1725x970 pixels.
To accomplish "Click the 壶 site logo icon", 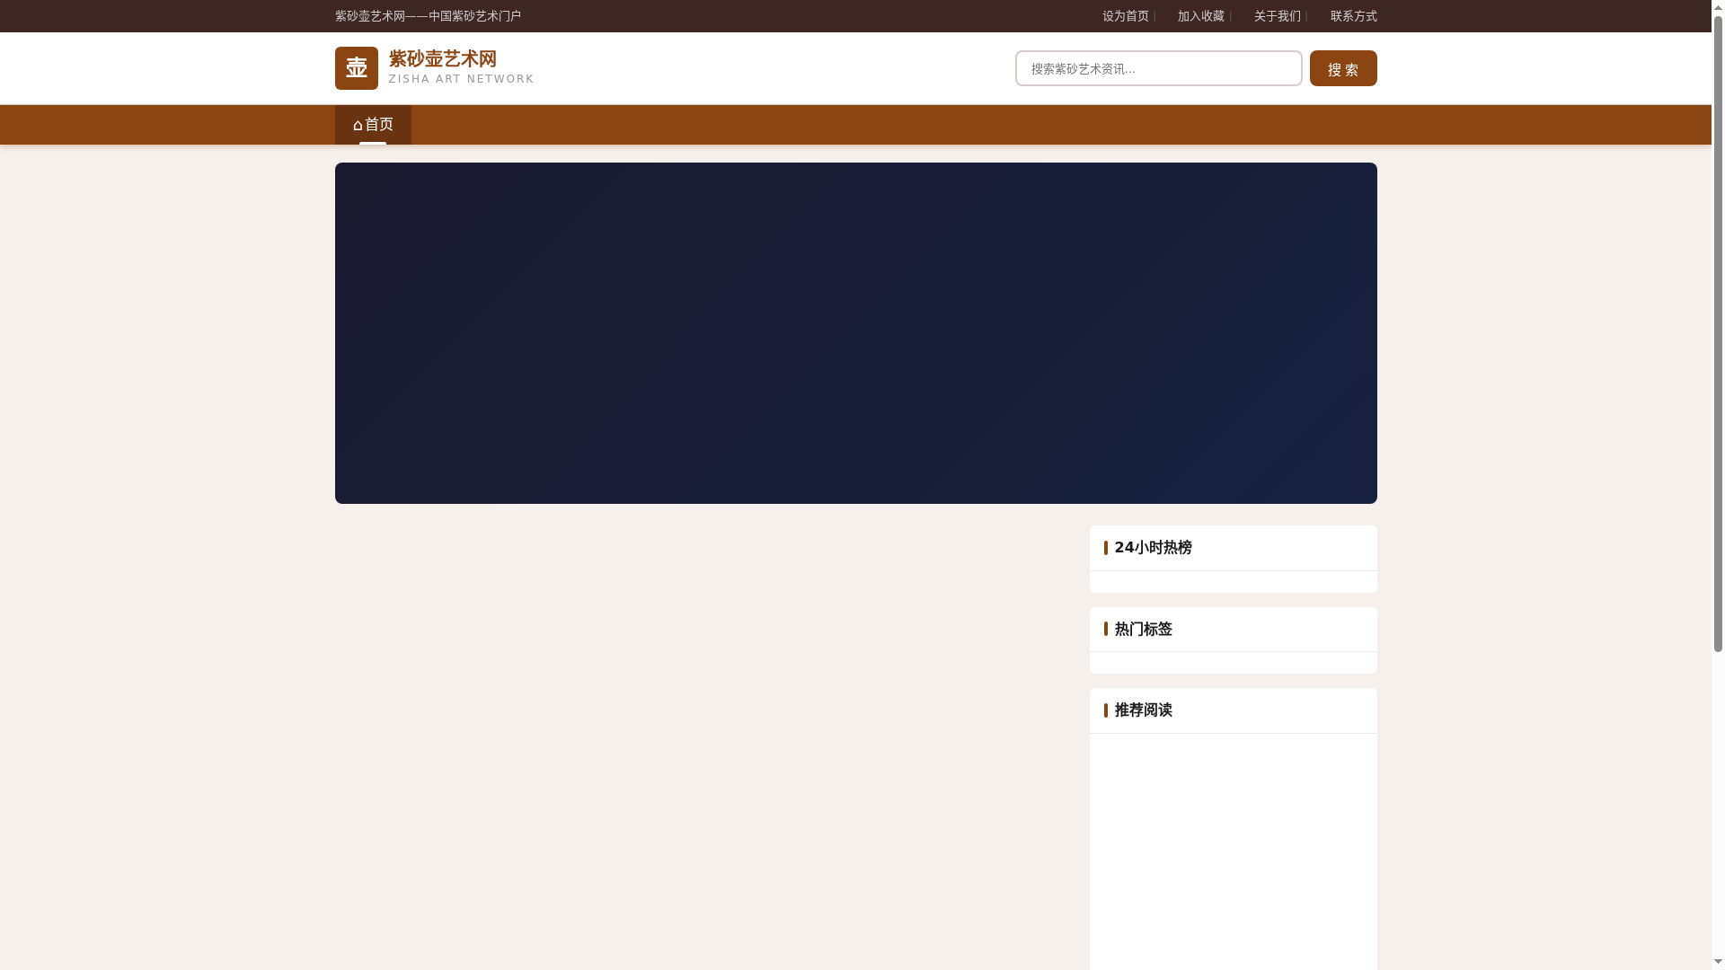I will coord(356,68).
